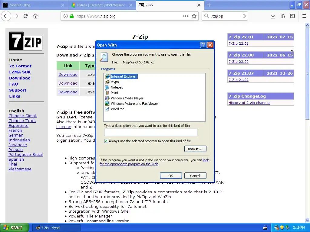The height and width of the screenshot is (232, 310).
Task: Open the LZMA SDK sidebar link
Action: click(20, 72)
